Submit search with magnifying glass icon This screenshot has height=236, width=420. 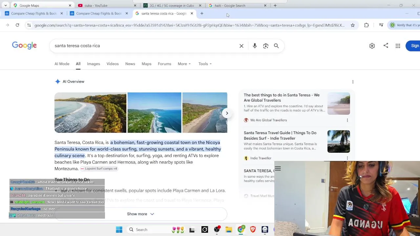click(276, 46)
